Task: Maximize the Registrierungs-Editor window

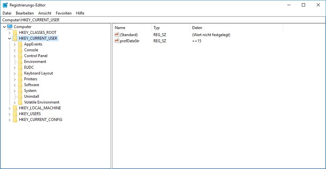Action: 303,5
